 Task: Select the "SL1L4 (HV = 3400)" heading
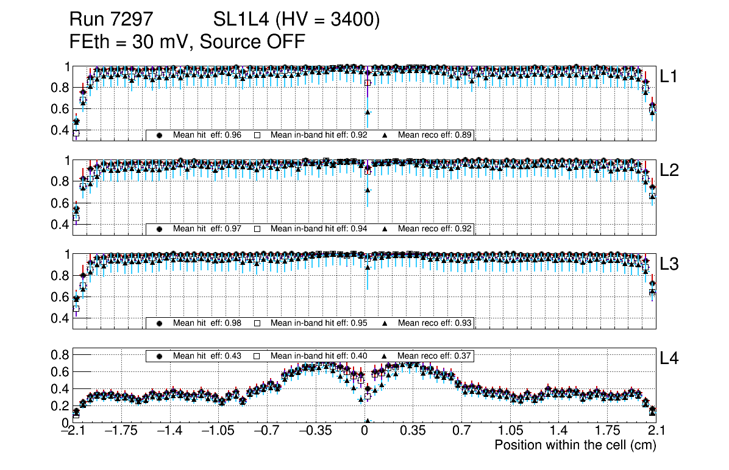(297, 20)
